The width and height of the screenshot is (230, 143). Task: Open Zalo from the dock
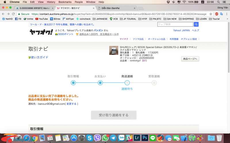121,138
